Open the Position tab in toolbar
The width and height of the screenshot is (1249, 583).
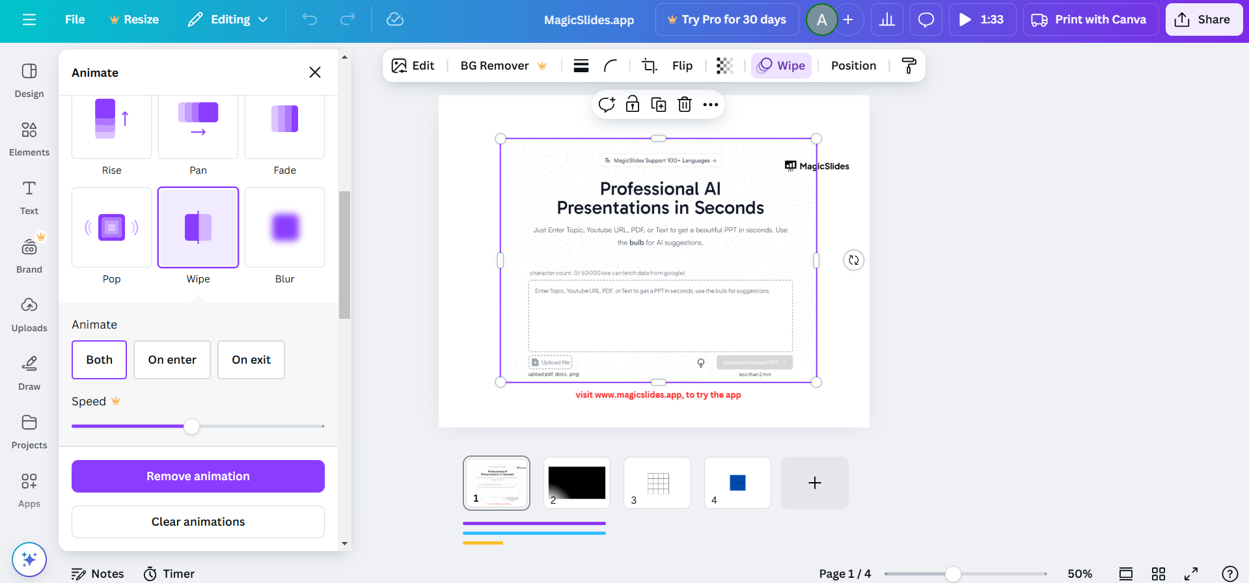tap(853, 66)
